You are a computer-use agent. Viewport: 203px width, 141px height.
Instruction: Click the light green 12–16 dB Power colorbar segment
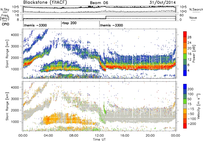(185, 56)
